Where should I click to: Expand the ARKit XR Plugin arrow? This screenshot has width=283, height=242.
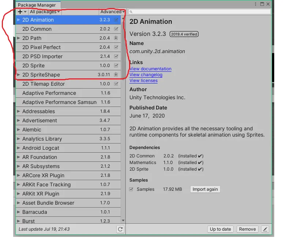(18, 194)
